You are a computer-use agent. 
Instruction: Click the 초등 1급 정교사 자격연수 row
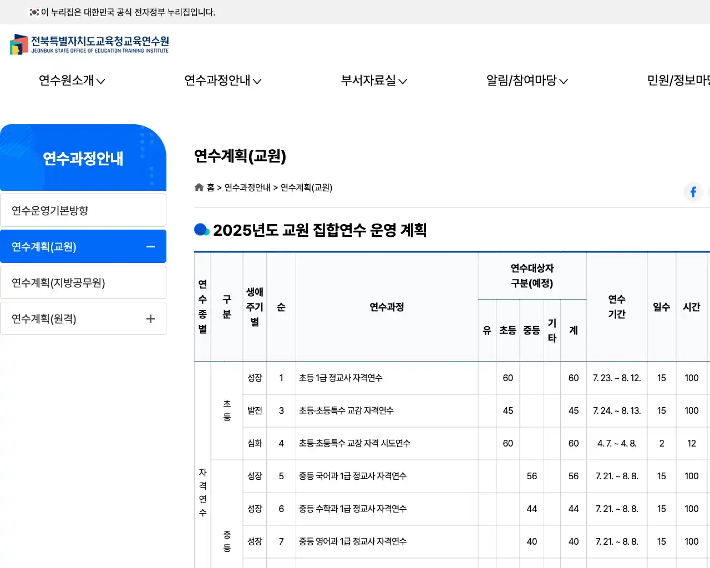[341, 378]
